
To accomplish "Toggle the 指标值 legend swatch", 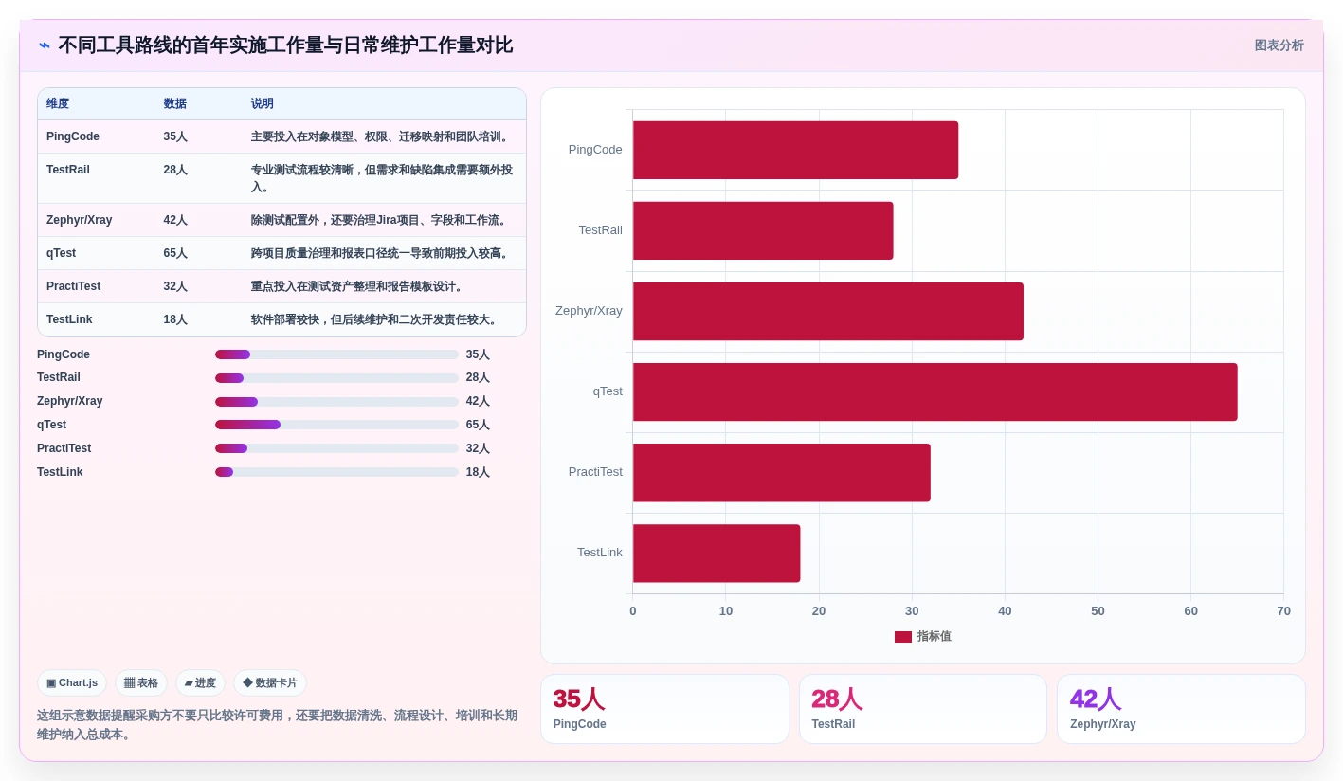I will click(903, 637).
